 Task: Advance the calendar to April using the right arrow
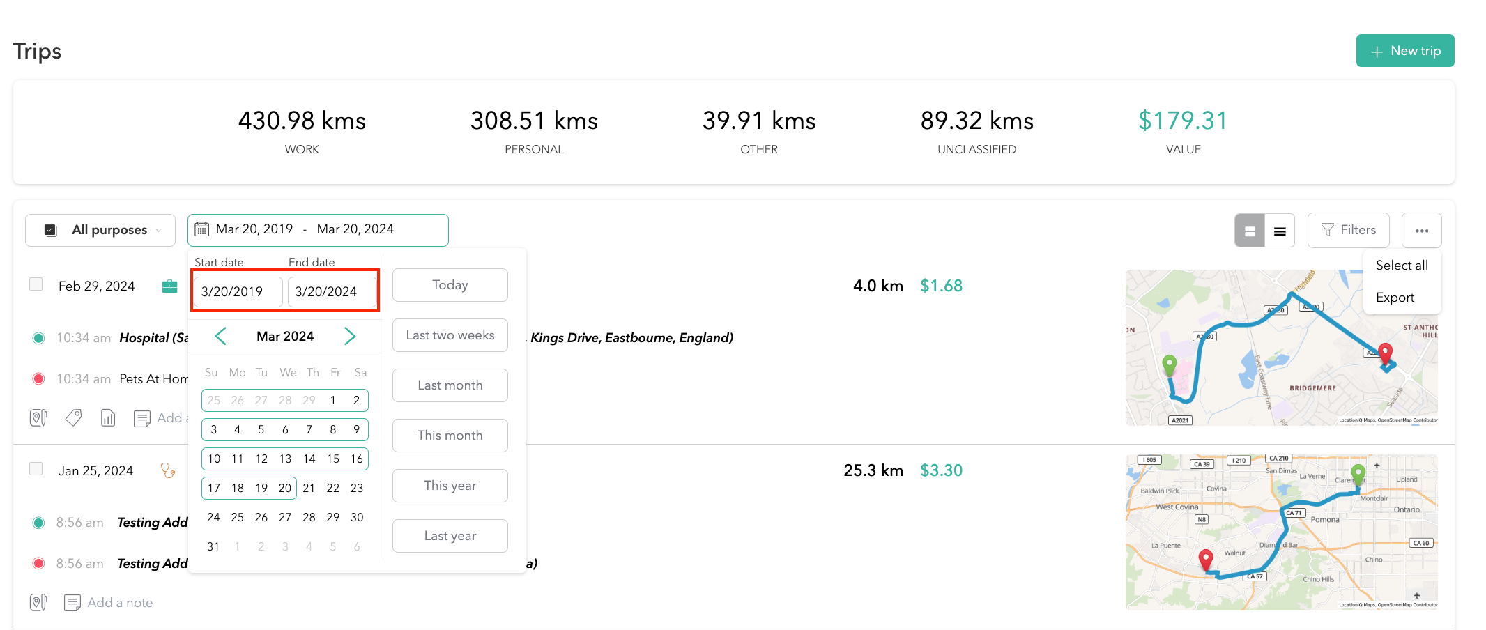coord(350,335)
